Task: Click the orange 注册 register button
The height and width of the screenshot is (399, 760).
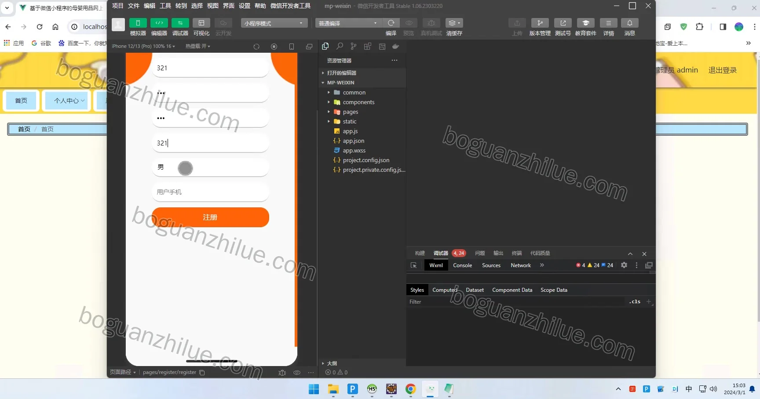Action: click(210, 217)
